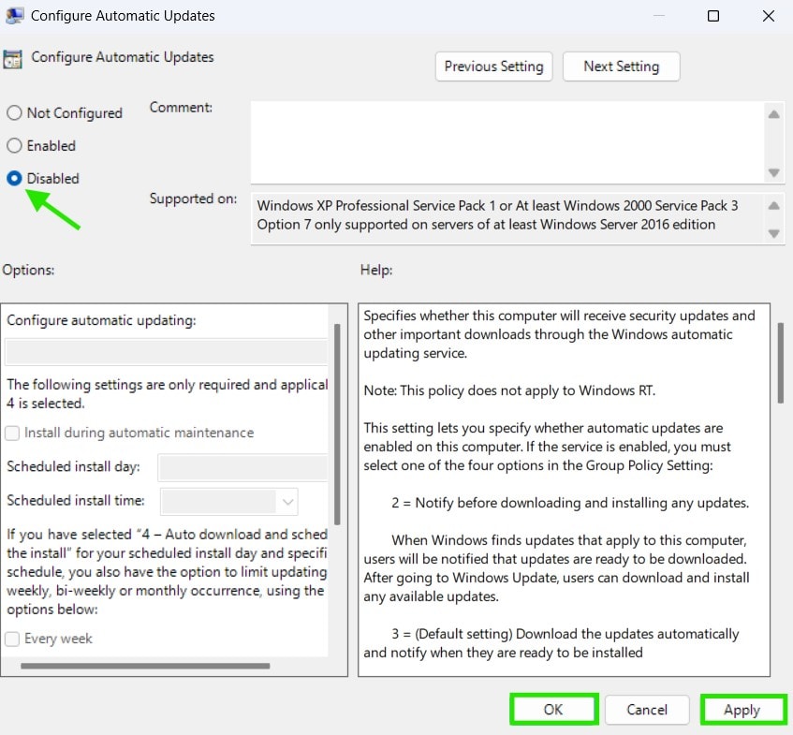Image resolution: width=793 pixels, height=735 pixels.
Task: Go to Previous Setting
Action: click(x=493, y=66)
